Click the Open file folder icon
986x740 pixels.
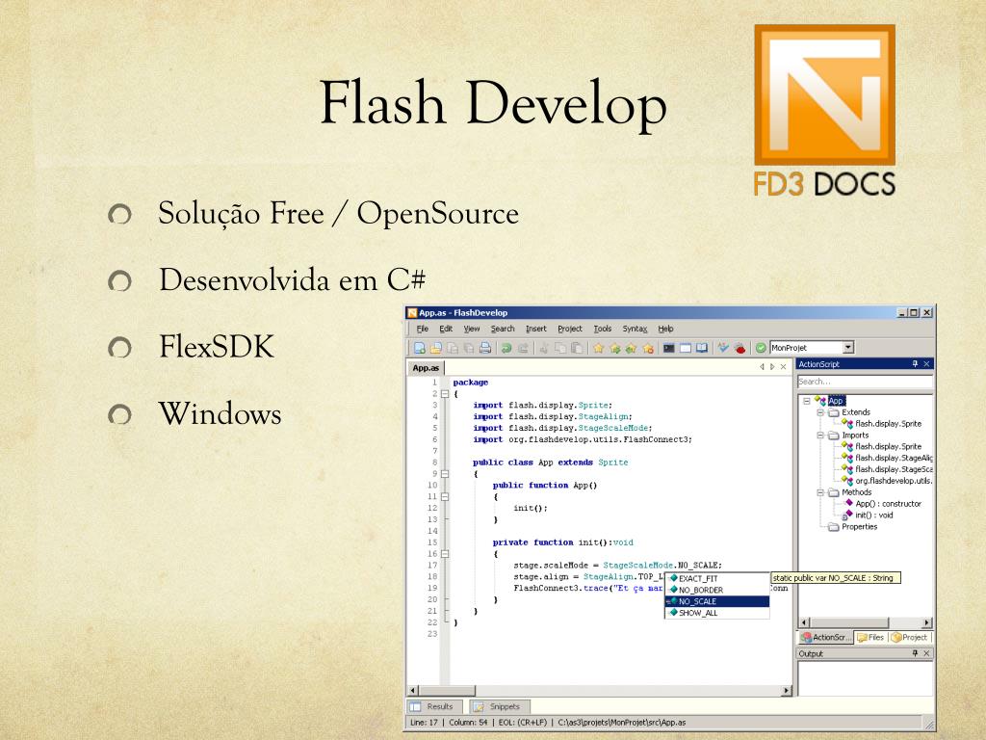(x=436, y=348)
